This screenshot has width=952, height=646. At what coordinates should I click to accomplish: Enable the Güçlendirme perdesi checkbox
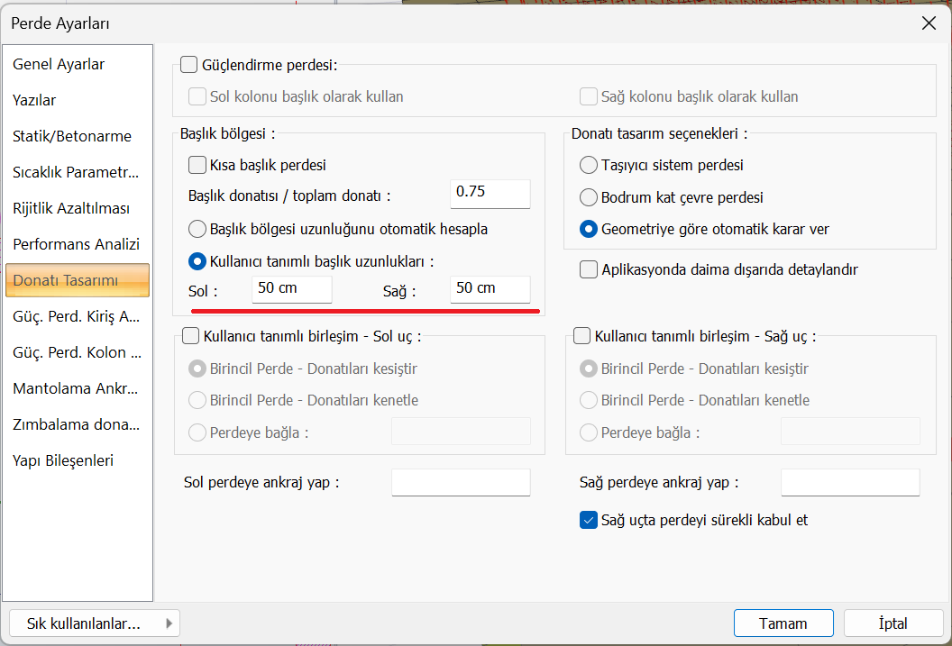pyautogui.click(x=188, y=65)
